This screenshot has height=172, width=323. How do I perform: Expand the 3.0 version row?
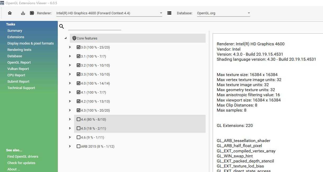(70, 47)
